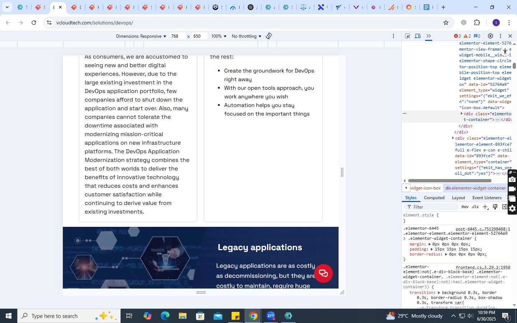
Task: Click the viewport width field showing 768
Action: (x=177, y=36)
